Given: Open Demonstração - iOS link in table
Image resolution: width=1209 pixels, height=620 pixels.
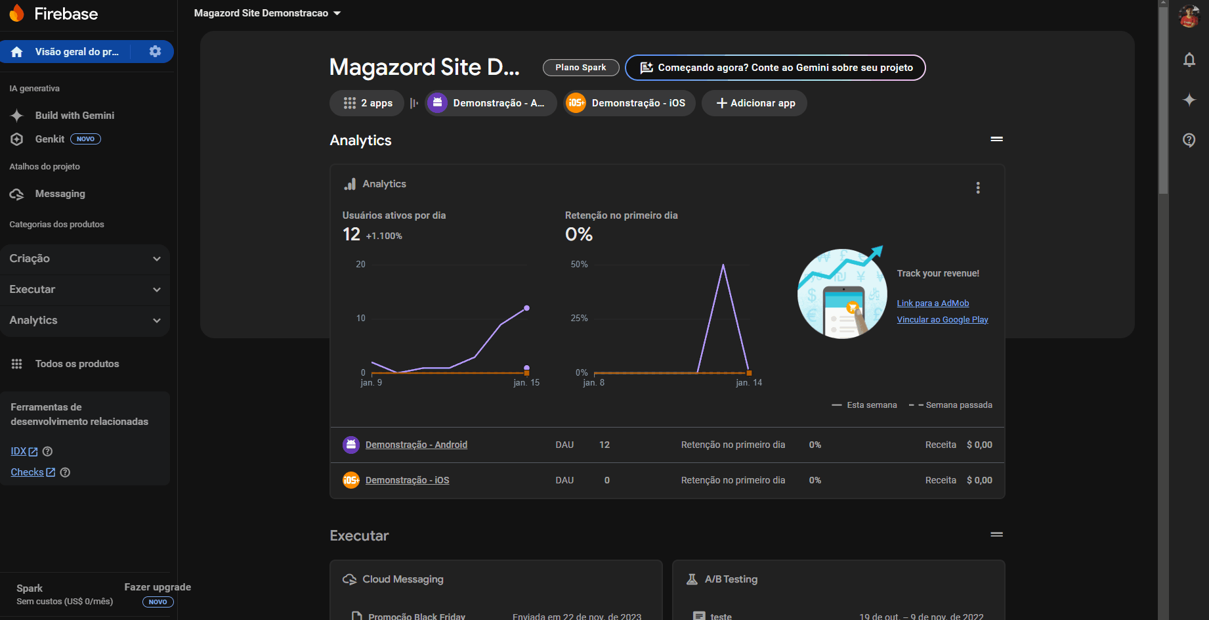Looking at the screenshot, I should point(407,480).
